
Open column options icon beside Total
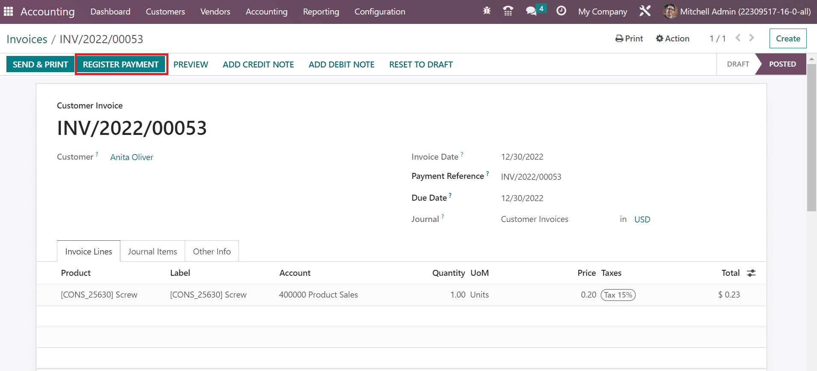click(x=751, y=273)
